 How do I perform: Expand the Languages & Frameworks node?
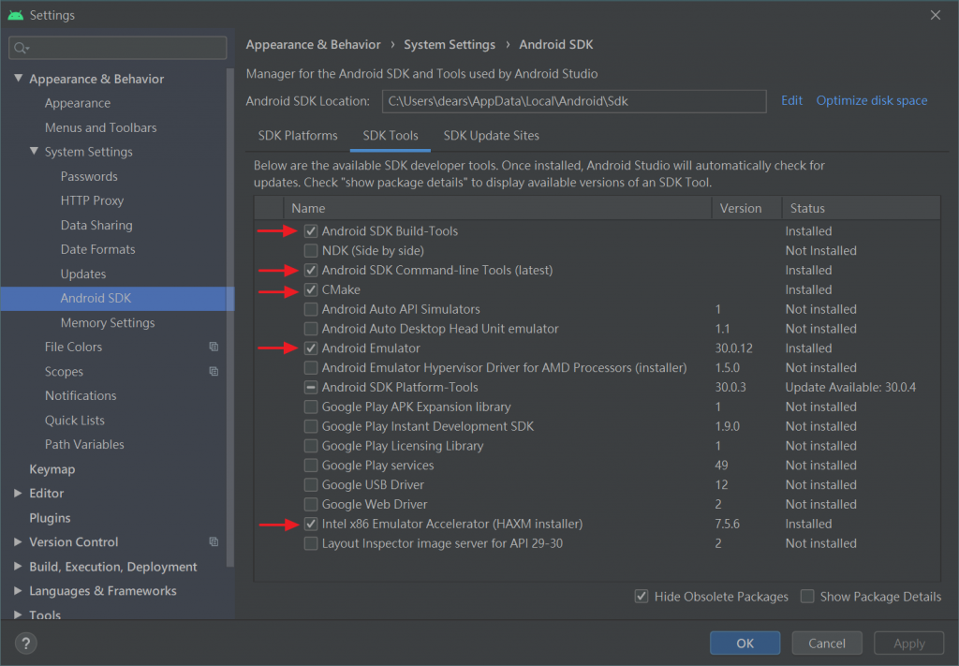pos(18,591)
